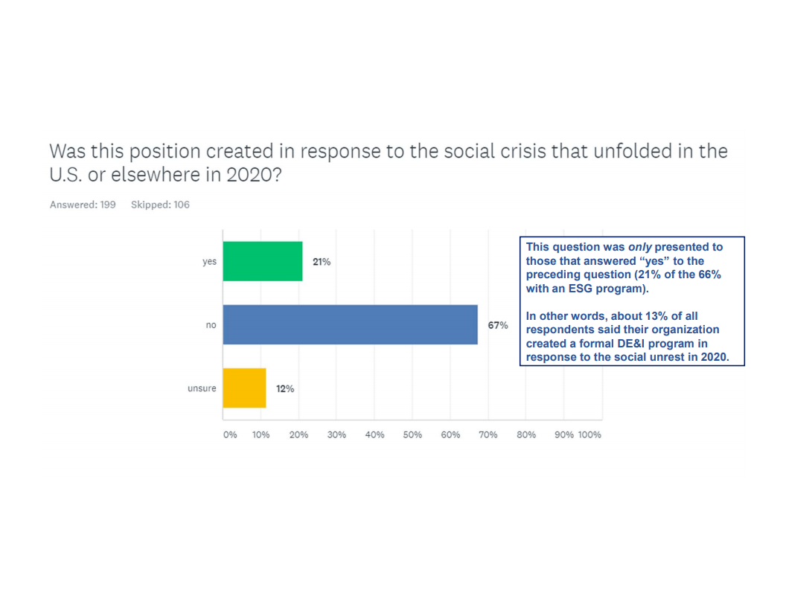Select the 21% value label

tap(322, 262)
